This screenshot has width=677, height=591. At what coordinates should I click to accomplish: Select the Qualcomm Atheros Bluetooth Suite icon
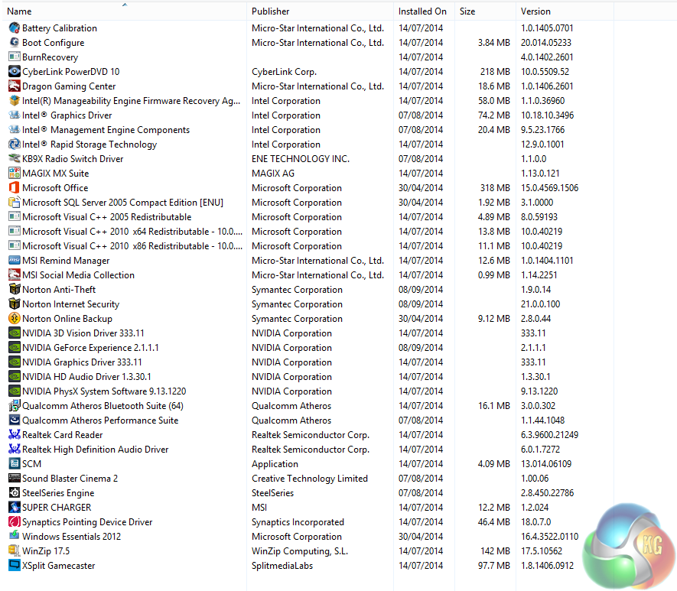coord(15,406)
